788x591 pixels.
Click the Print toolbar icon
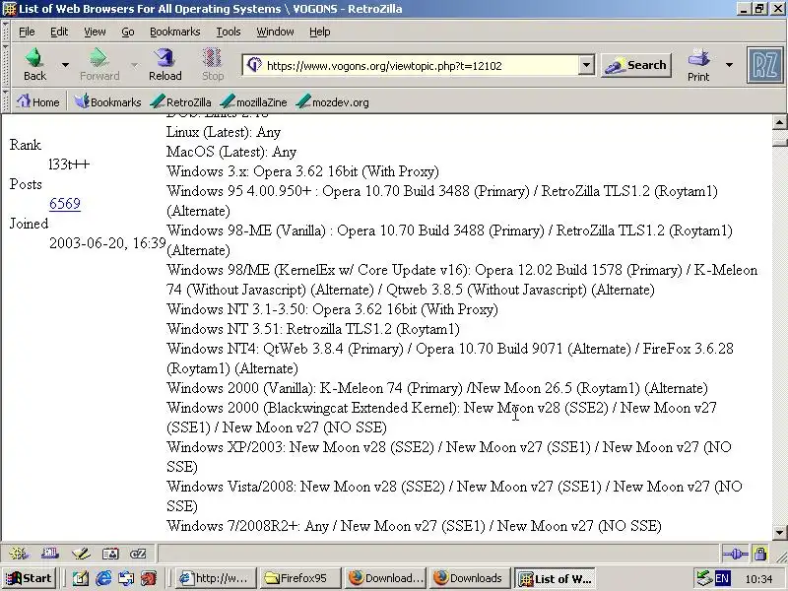point(698,65)
